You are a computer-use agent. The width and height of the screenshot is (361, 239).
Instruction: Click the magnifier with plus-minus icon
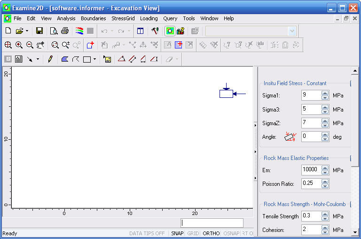pyautogui.click(x=66, y=45)
